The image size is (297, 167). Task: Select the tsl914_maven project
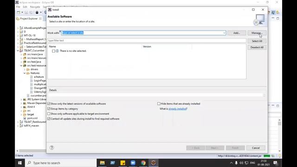31,126
